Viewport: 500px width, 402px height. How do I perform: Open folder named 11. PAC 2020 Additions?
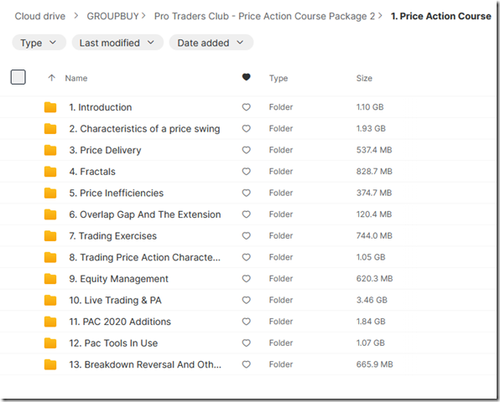(x=120, y=322)
